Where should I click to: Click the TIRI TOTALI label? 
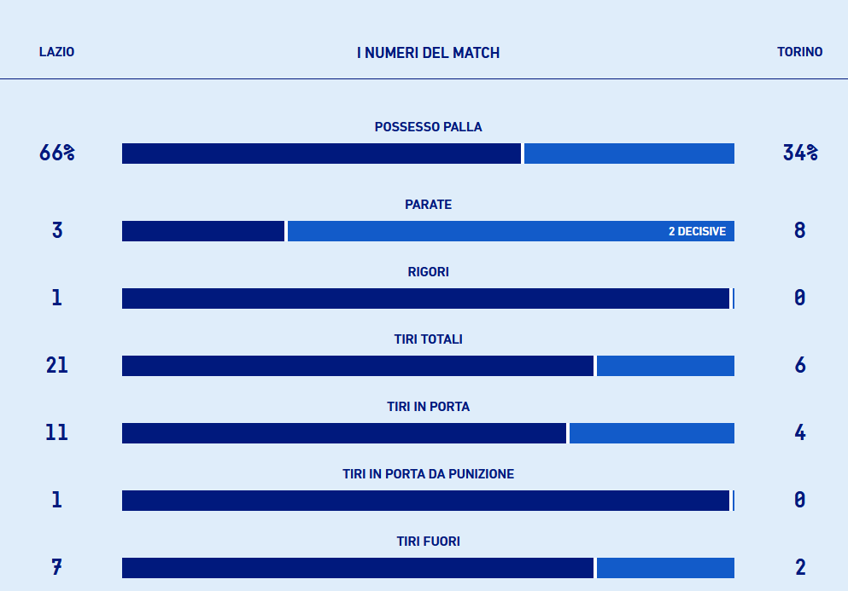click(x=428, y=339)
